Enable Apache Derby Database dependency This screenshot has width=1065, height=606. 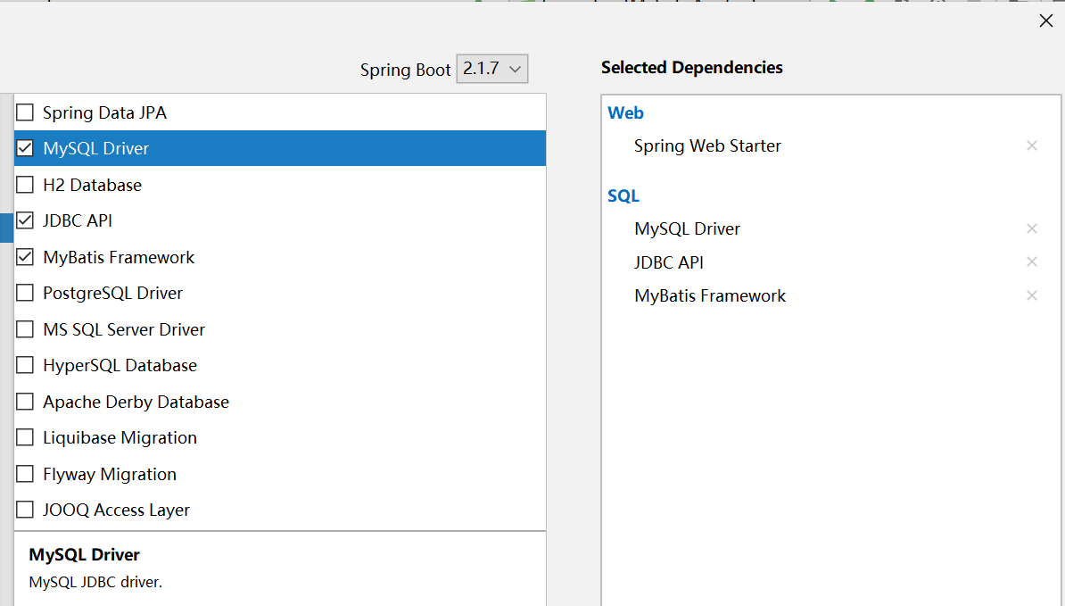(x=25, y=402)
